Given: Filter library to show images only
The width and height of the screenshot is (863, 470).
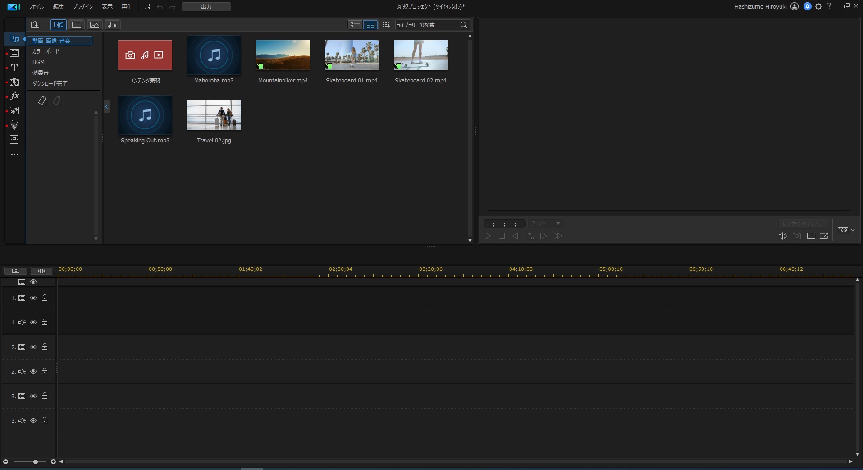Looking at the screenshot, I should coord(95,25).
